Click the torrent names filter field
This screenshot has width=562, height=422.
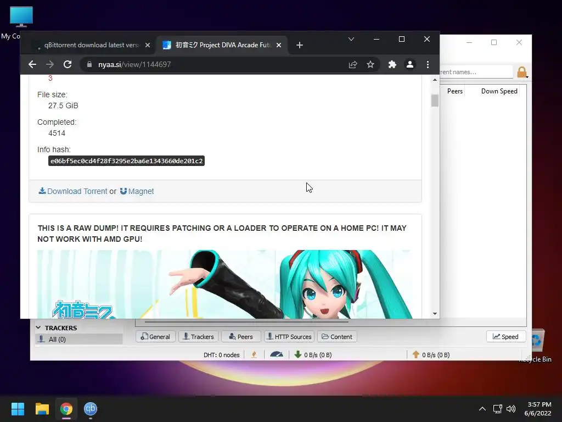pos(476,72)
